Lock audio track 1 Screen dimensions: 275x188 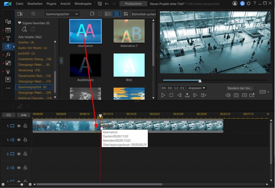[x=25, y=140]
